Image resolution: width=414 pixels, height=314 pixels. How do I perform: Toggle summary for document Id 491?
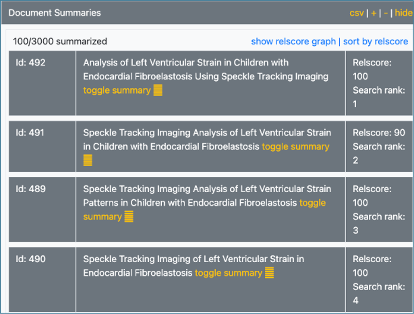click(295, 147)
